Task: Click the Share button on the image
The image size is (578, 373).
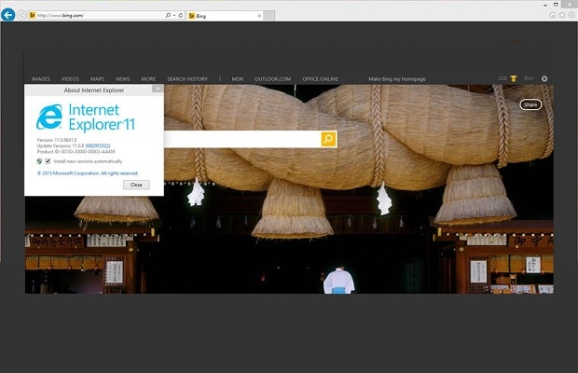Action: click(530, 104)
